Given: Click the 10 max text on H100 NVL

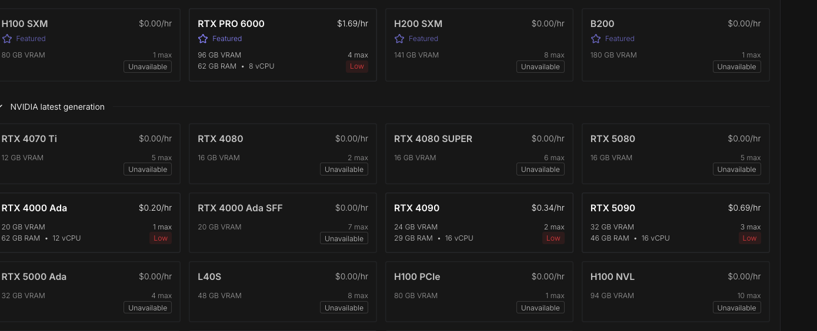Looking at the screenshot, I should tap(749, 296).
